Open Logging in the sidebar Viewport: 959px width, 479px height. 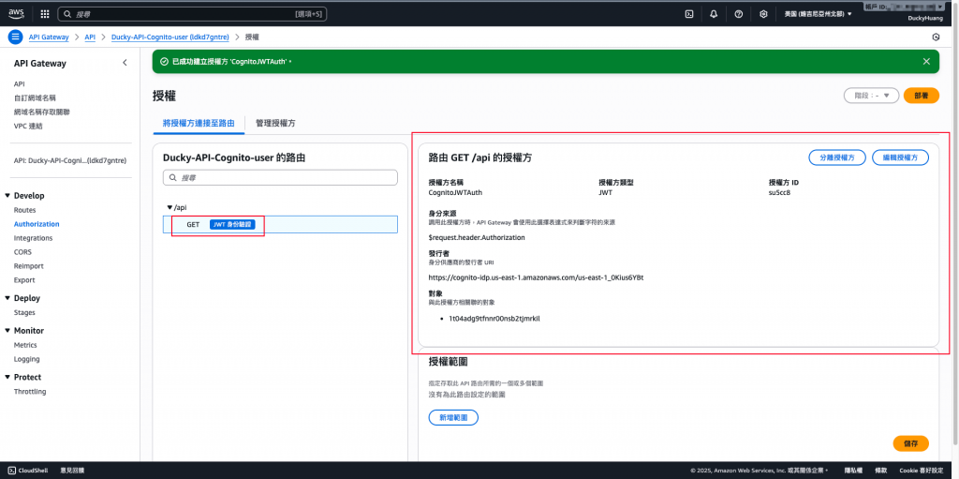coord(26,359)
